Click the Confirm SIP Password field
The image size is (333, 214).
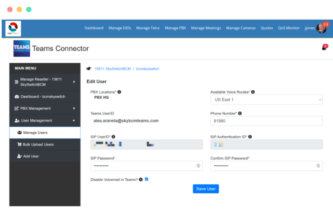click(266, 166)
